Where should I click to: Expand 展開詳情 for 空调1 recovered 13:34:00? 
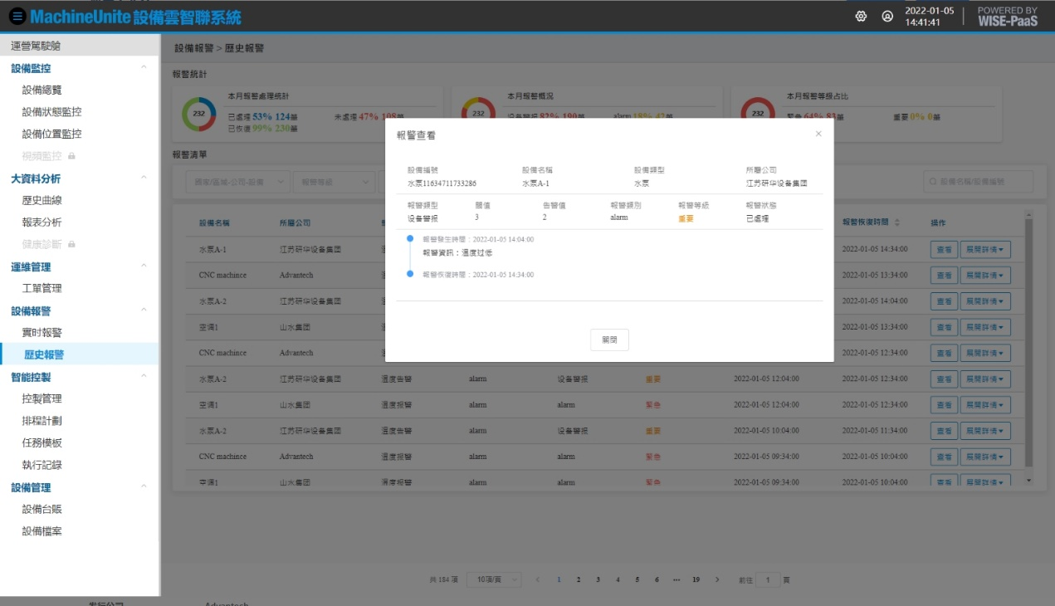point(985,327)
